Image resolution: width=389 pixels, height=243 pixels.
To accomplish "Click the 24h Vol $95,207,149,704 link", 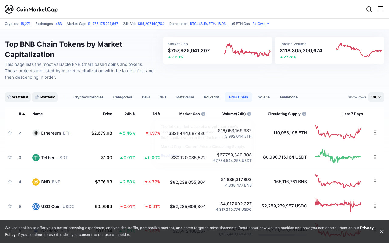I will (151, 24).
